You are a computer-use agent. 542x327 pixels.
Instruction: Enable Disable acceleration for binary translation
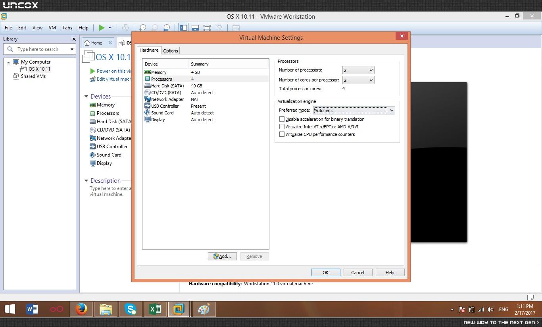tap(282, 119)
